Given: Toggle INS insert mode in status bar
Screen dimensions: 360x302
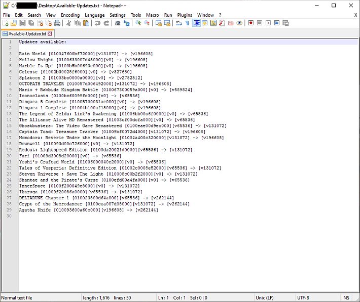Looking at the screenshot, I should click(346, 298).
